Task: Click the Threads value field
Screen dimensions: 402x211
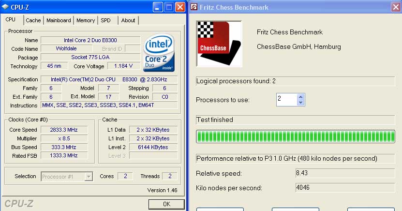Action: pos(170,176)
